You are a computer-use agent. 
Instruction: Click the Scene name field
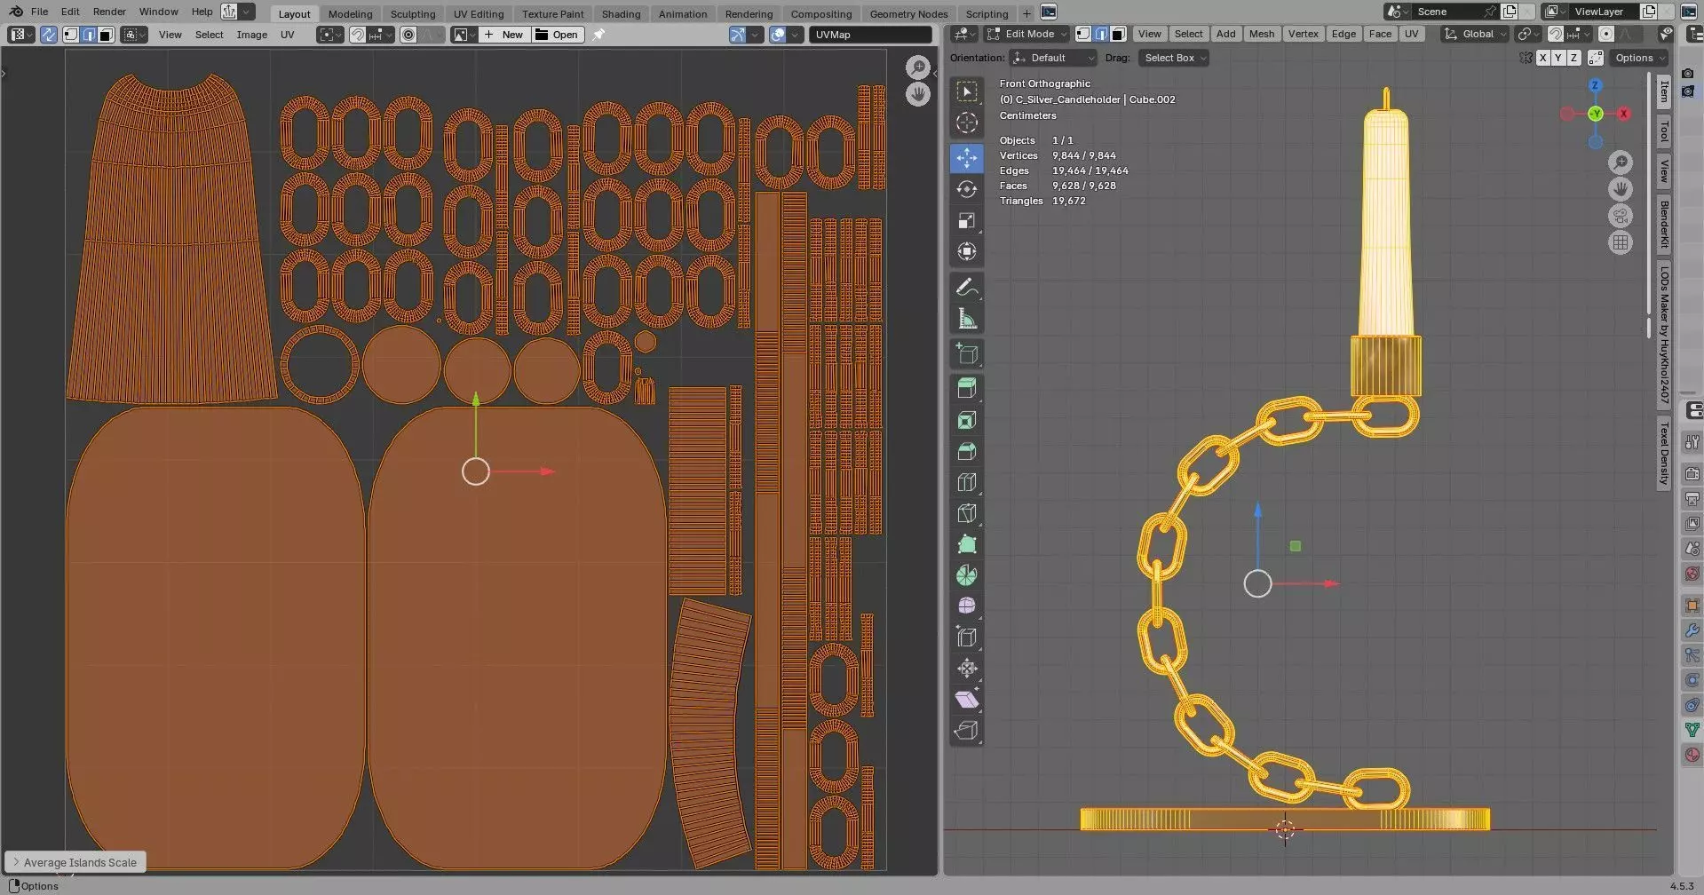point(1447,12)
